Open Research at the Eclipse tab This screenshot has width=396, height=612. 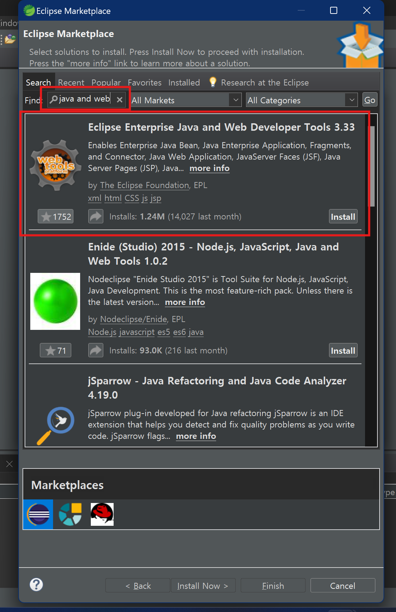coord(265,83)
